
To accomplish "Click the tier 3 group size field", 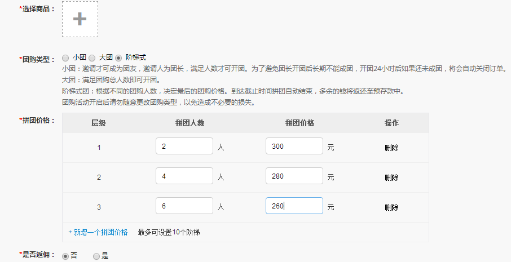I will (x=184, y=206).
